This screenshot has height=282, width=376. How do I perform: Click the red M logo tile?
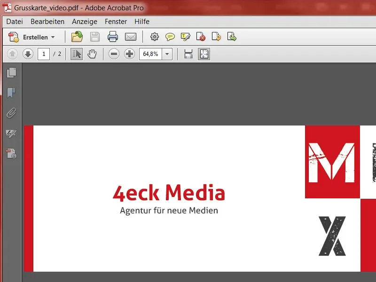[x=332, y=162]
